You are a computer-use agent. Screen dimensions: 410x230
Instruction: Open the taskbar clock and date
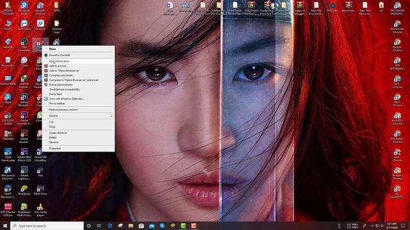pos(391,226)
